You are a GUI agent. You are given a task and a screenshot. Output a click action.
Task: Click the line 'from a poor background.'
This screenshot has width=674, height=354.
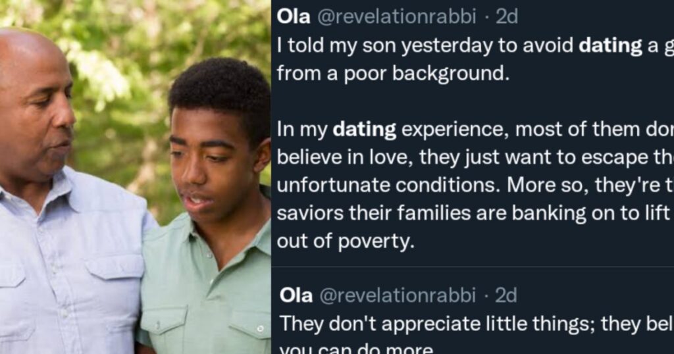393,73
